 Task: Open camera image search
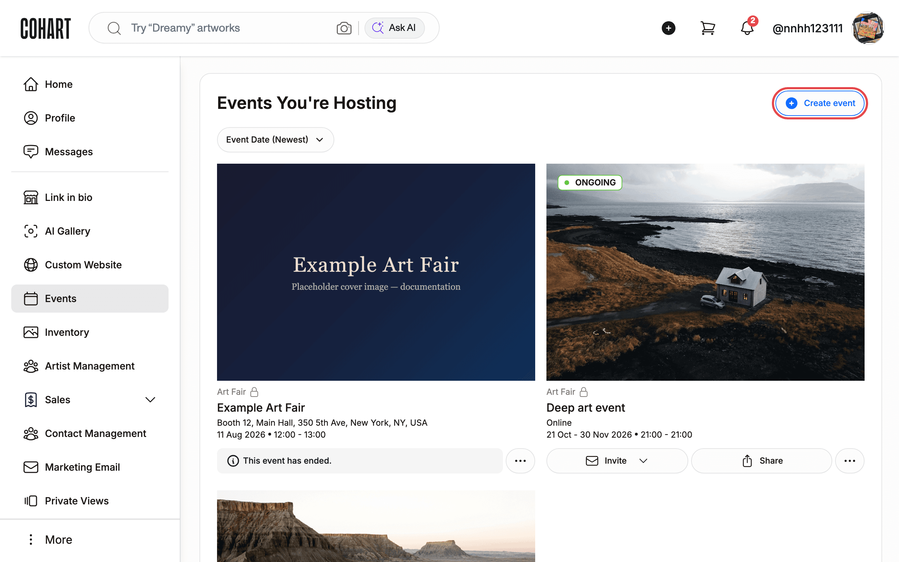[x=344, y=28]
